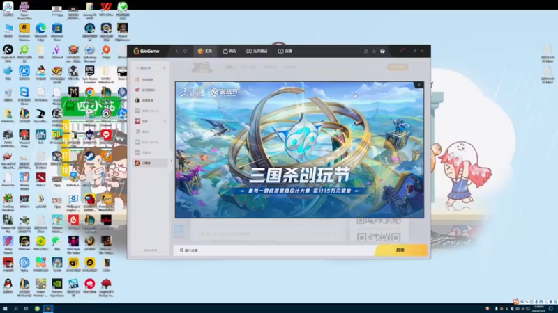Open the Windows notification center
Screen dimensions: 558x313
551,309
